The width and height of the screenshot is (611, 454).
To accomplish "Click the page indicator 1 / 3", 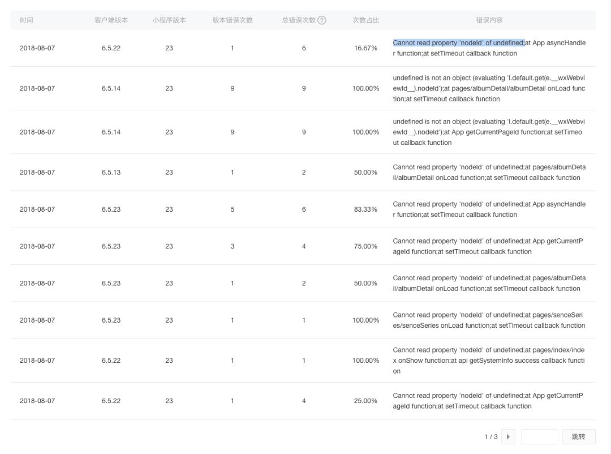I will pyautogui.click(x=491, y=436).
